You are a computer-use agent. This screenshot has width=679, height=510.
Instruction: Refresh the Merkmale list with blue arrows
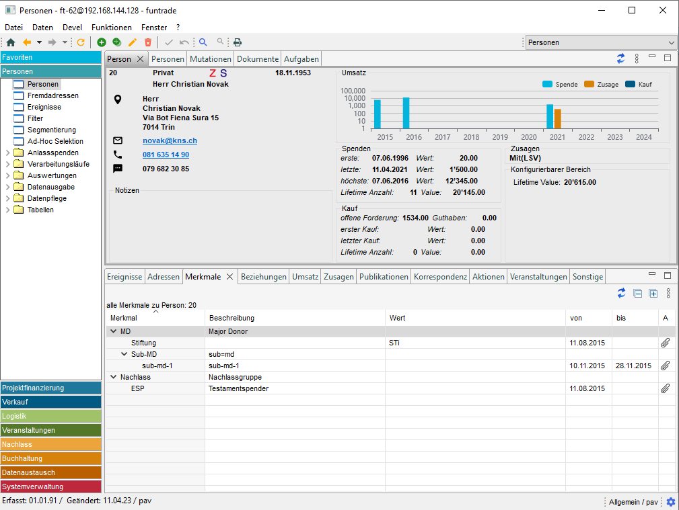(621, 294)
